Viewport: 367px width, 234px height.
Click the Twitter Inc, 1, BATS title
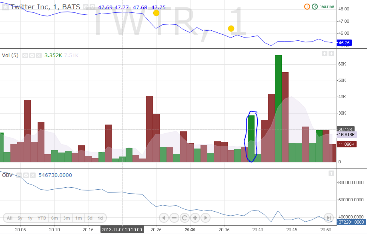point(45,7)
